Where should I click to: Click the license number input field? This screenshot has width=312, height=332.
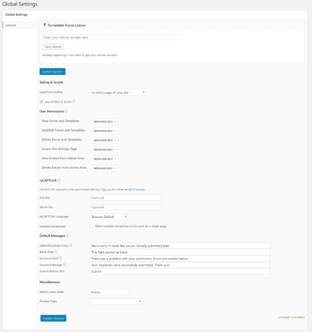tap(112, 37)
